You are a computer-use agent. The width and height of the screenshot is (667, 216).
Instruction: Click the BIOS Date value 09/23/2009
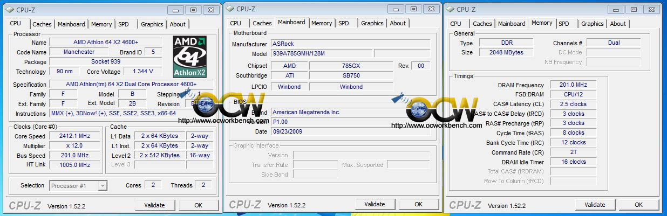(x=351, y=132)
